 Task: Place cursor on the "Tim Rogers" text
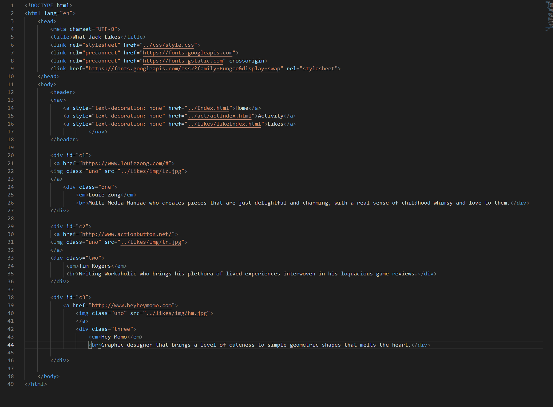tap(95, 266)
